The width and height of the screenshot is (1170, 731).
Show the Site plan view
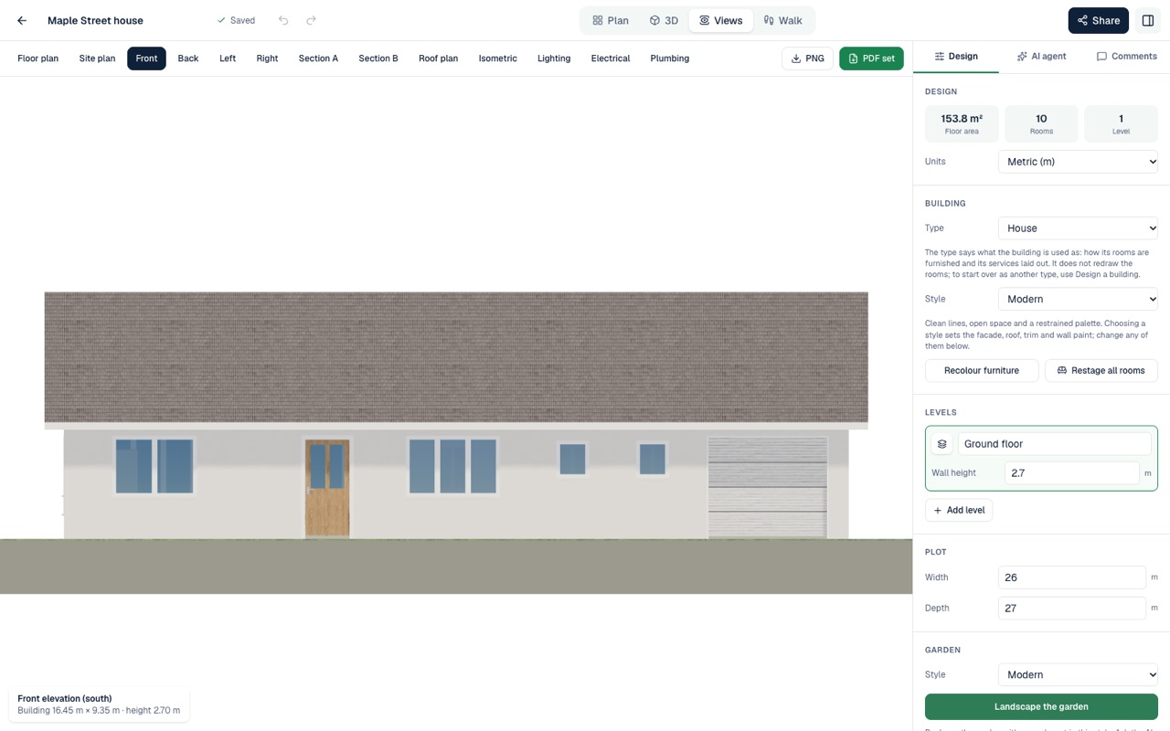pos(97,58)
